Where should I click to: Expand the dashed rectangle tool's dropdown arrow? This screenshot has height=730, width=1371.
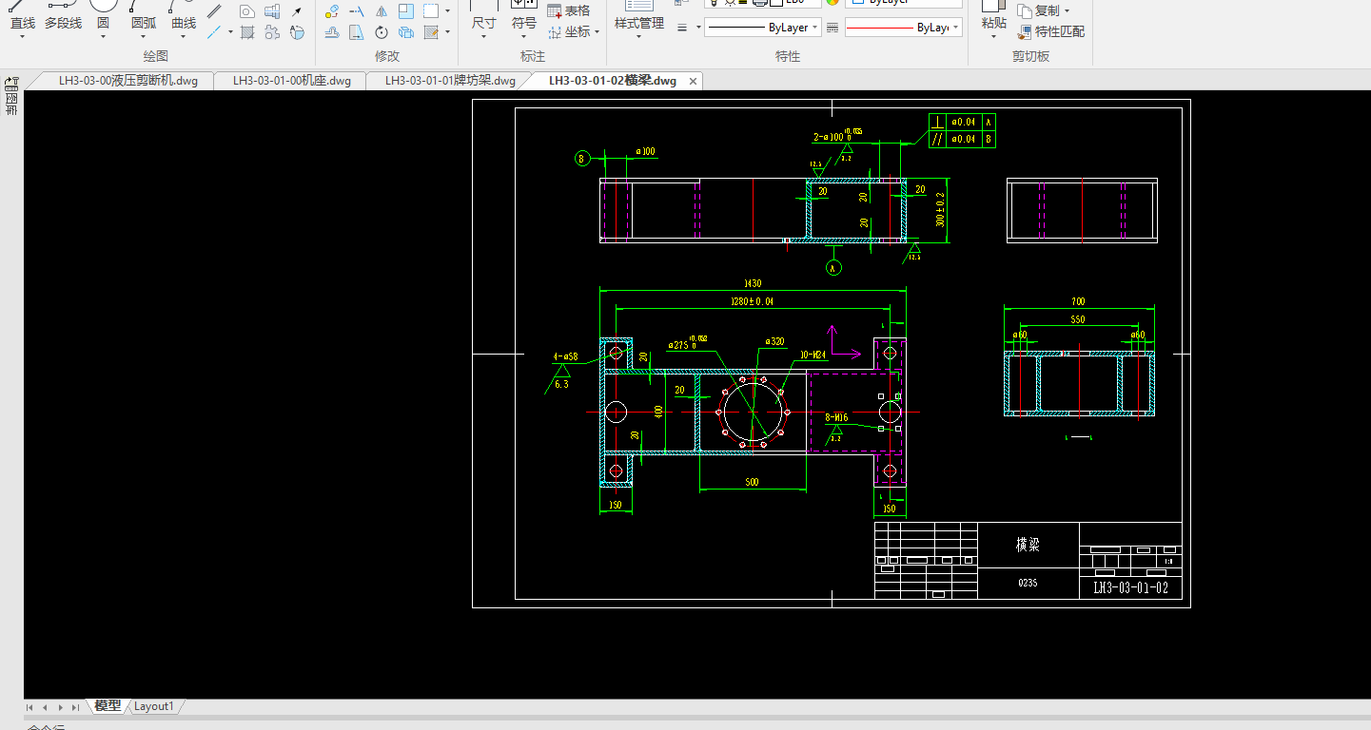point(447,11)
